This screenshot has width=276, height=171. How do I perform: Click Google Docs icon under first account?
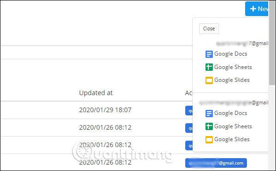(209, 54)
